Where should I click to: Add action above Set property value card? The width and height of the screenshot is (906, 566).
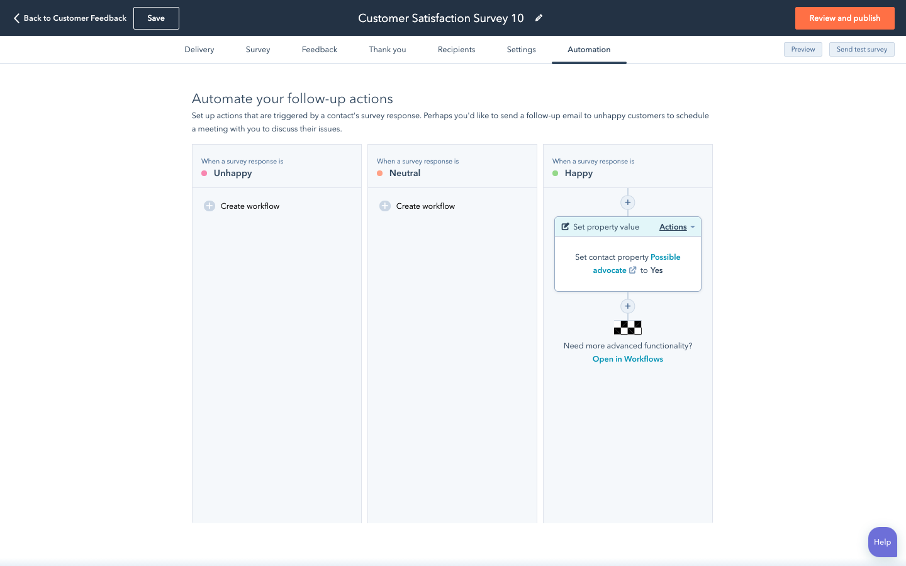click(627, 203)
